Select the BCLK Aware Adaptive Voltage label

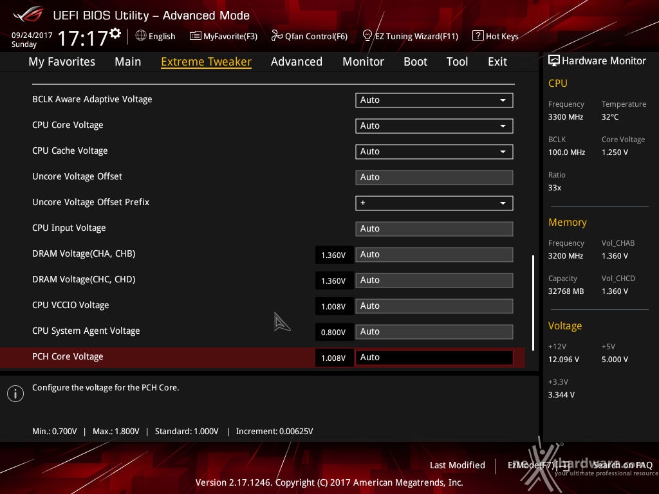pyautogui.click(x=92, y=100)
